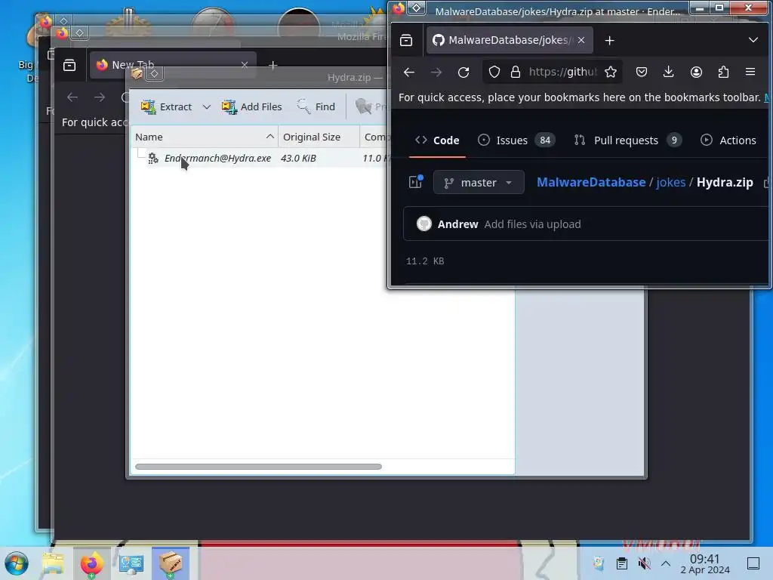Click the MalwareDatabase breadcrumb link
Screen dimensions: 773x580
[x=591, y=182]
